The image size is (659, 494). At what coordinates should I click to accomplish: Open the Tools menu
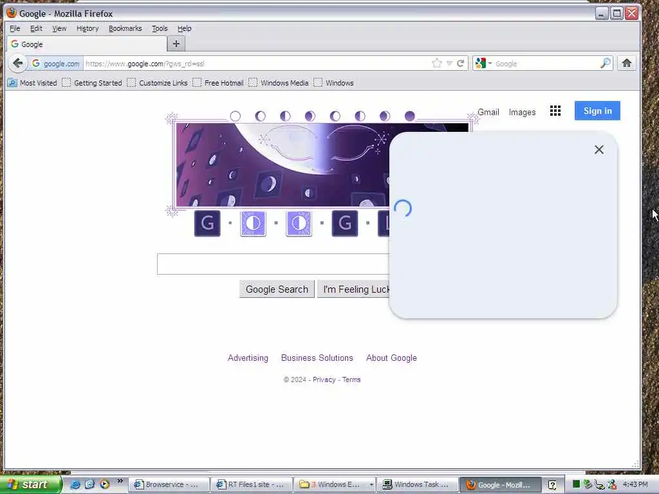[x=160, y=28]
